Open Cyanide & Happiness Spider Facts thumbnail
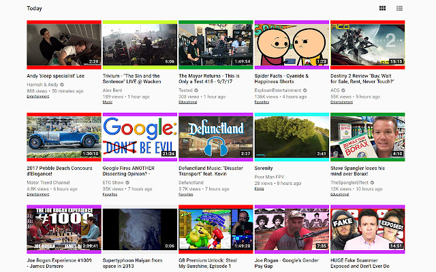Screen dimensions: 436x272 click(x=292, y=45)
